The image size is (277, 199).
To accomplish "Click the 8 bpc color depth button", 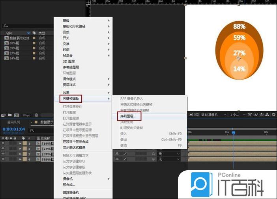I will click(x=26, y=115).
